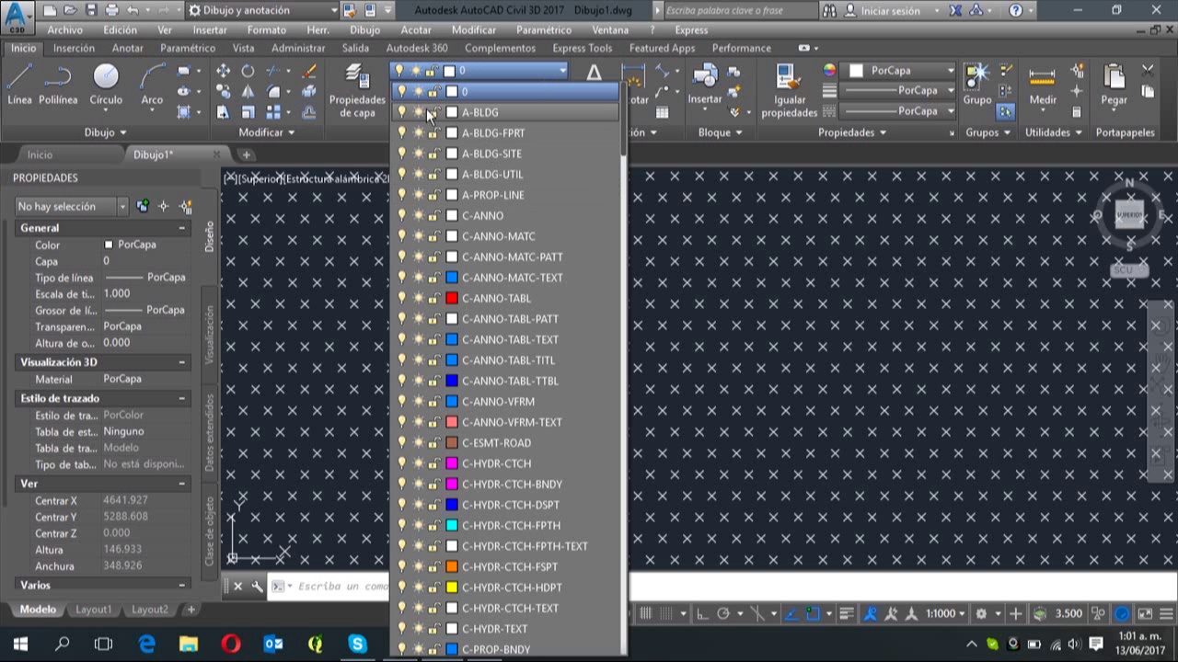Expand the Utilidades panel
1178x662 pixels.
point(1054,132)
